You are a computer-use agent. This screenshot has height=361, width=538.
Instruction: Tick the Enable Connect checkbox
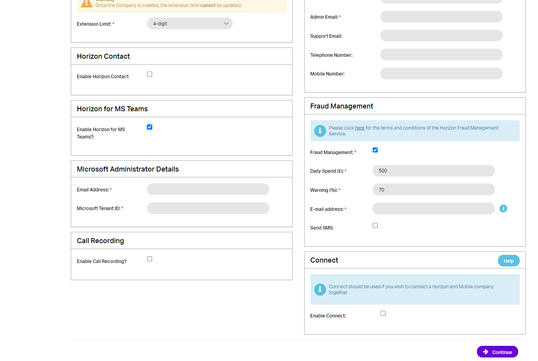point(383,313)
